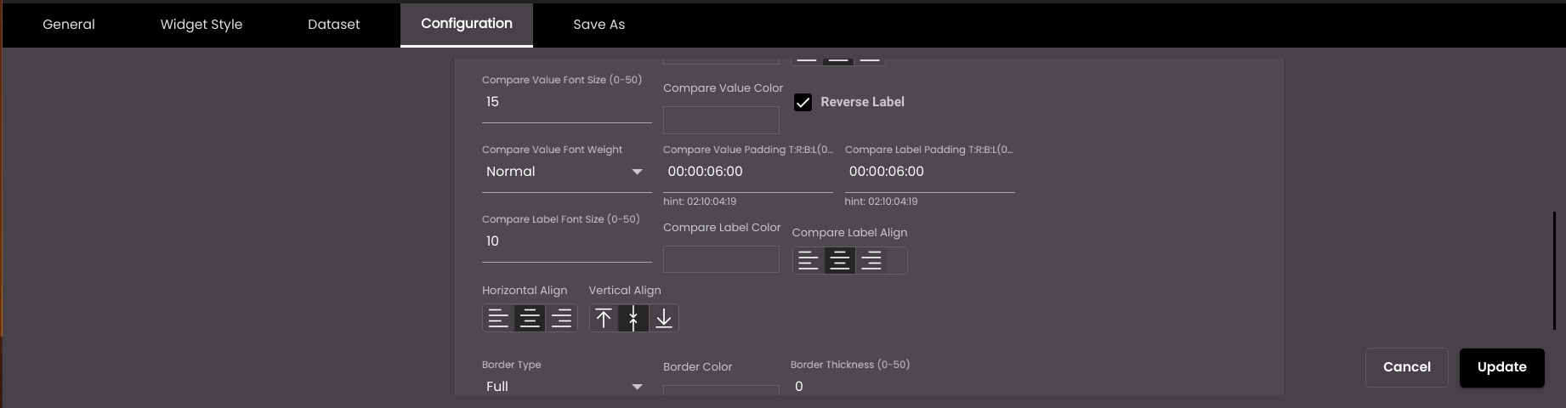1566x408 pixels.
Task: Set Vertical Align to middle
Action: pyautogui.click(x=633, y=319)
